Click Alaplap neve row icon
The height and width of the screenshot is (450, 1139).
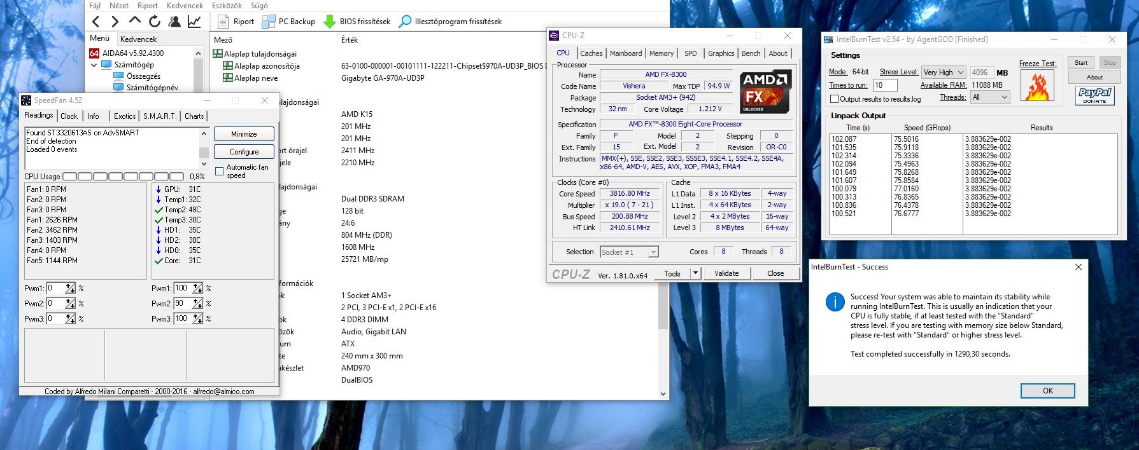point(227,78)
